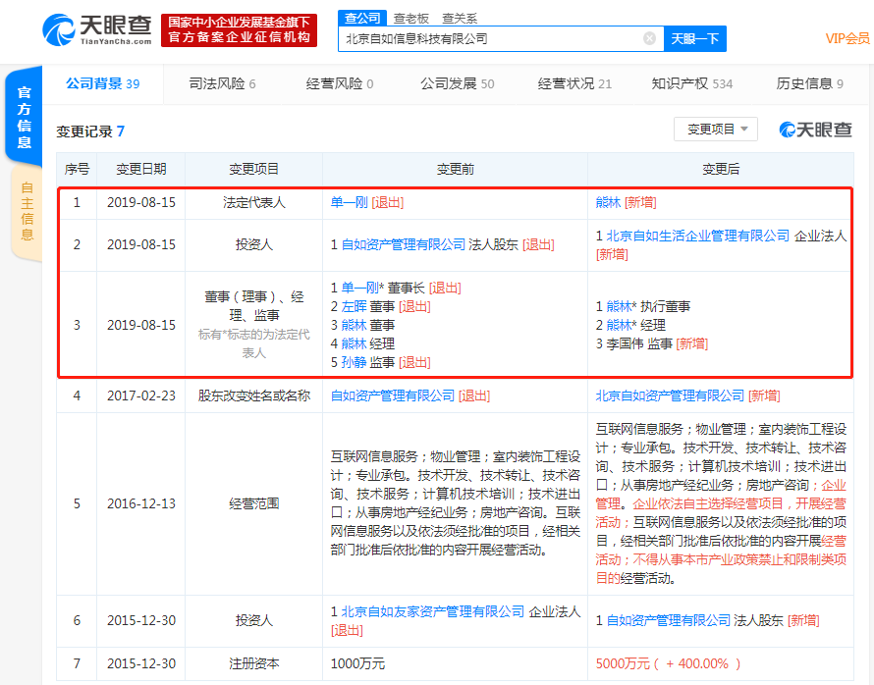874x685 pixels.
Task: Open the 知识产权 534 tab
Action: click(x=691, y=83)
